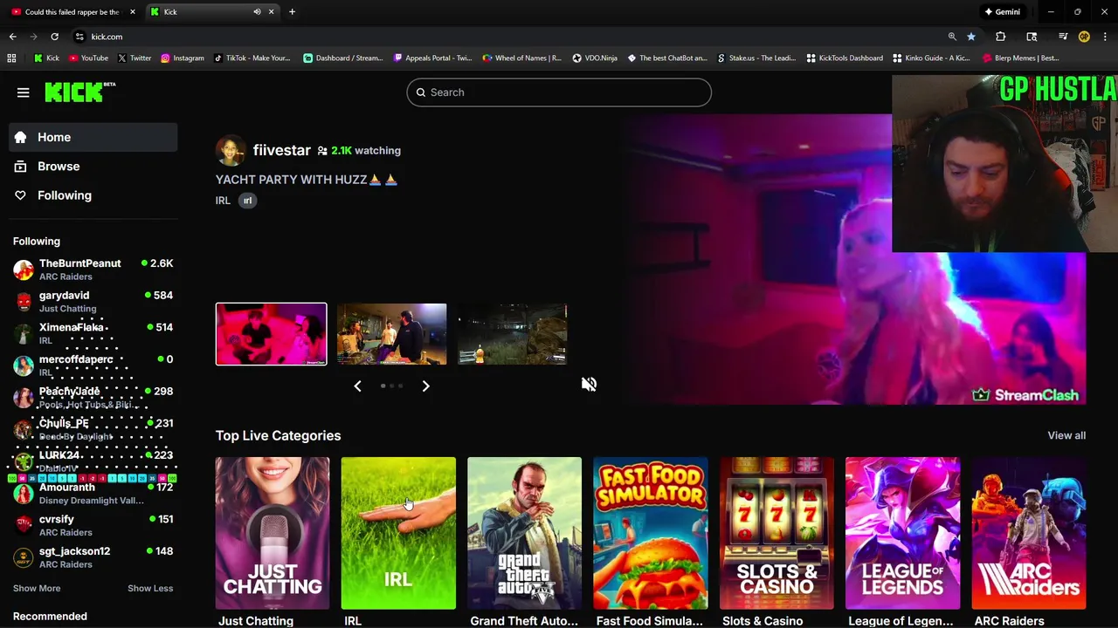Open cvrsify channel in sidebar
1118x628 pixels.
[93, 525]
